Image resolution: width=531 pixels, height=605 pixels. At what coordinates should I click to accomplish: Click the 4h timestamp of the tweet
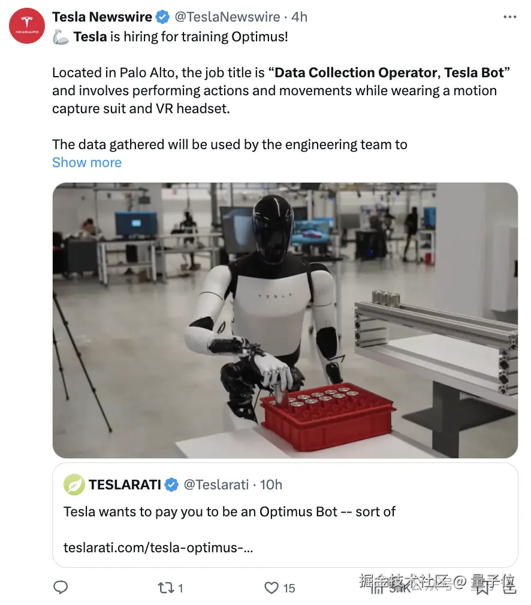point(299,17)
